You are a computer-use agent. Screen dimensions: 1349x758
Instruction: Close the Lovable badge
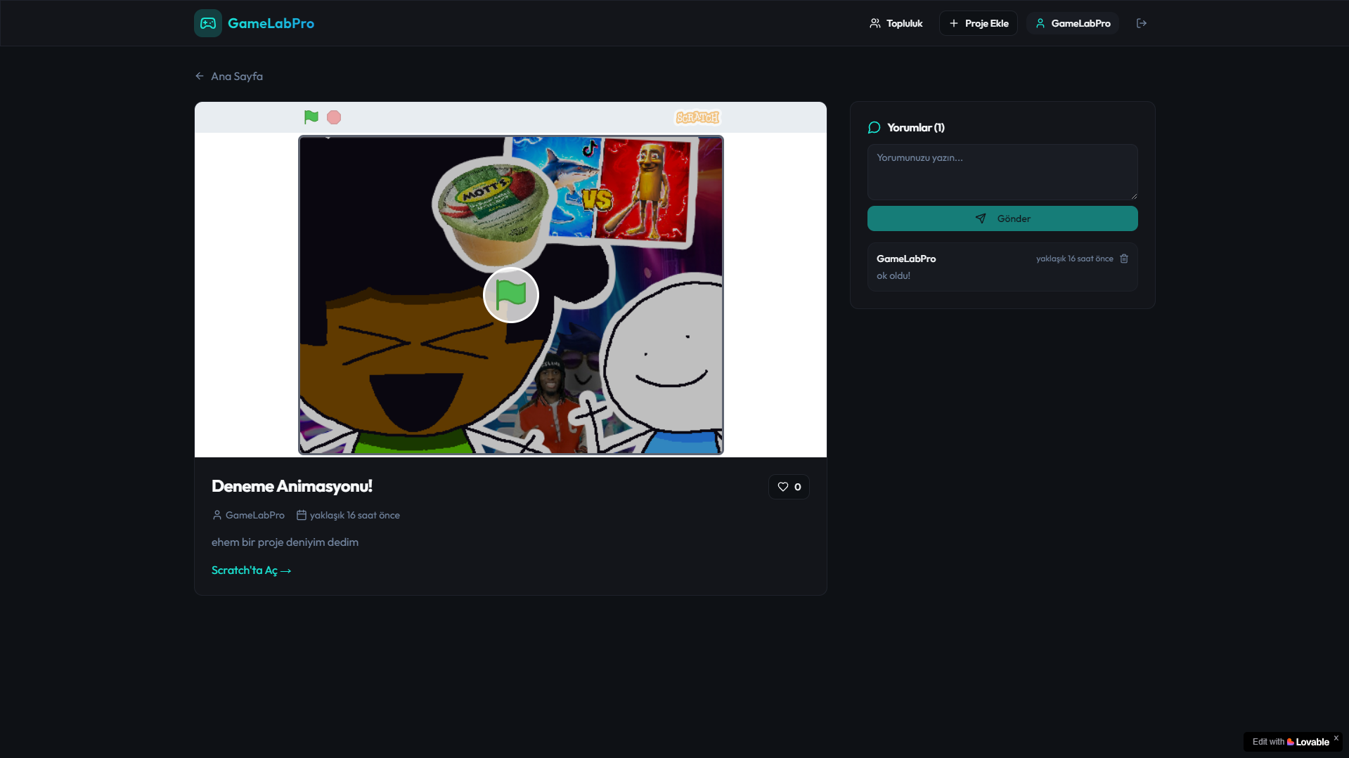point(1336,738)
